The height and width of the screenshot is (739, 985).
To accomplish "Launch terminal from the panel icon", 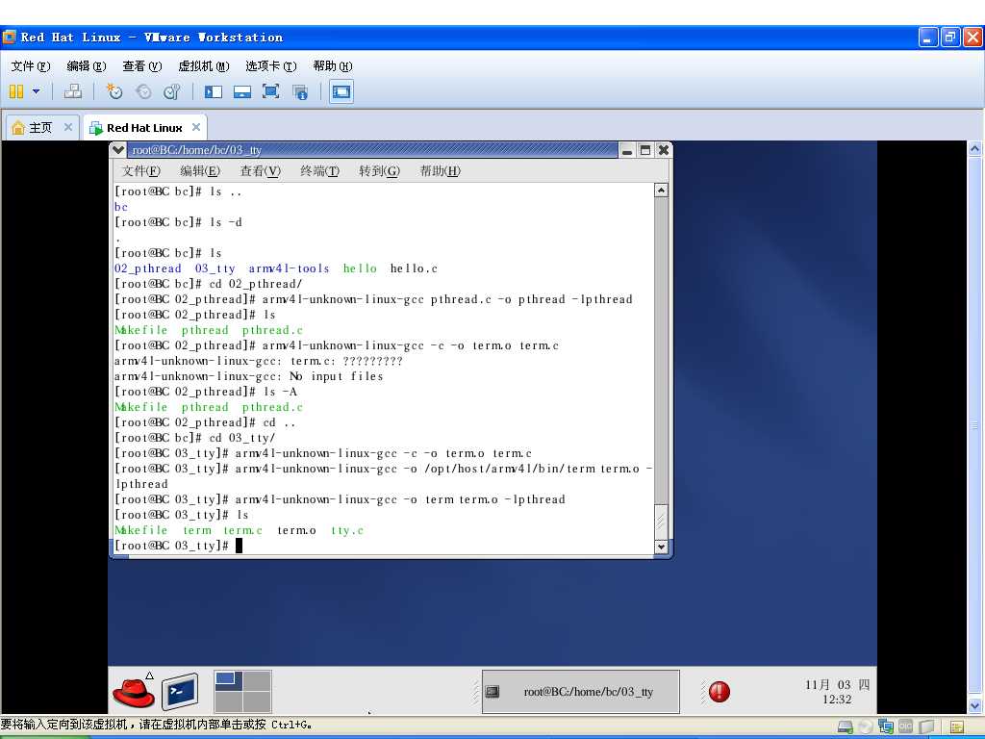I will tap(180, 691).
